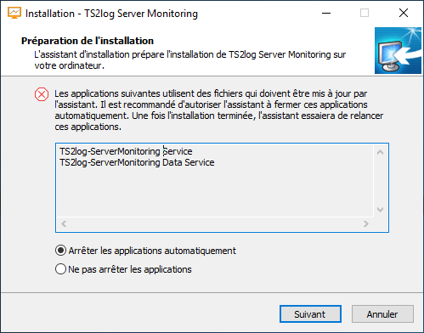Click the disabled maximize window button
This screenshot has width=424, height=333.
coord(365,13)
